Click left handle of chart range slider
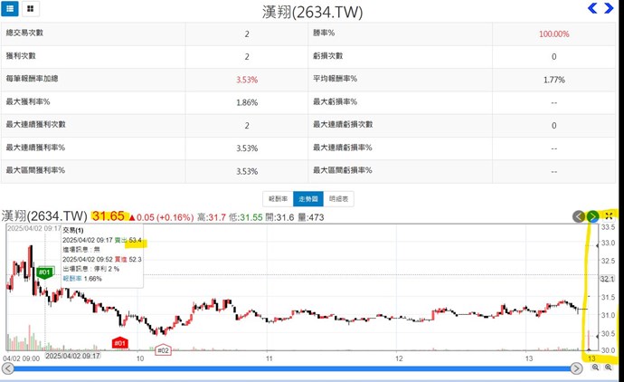 click(8, 368)
